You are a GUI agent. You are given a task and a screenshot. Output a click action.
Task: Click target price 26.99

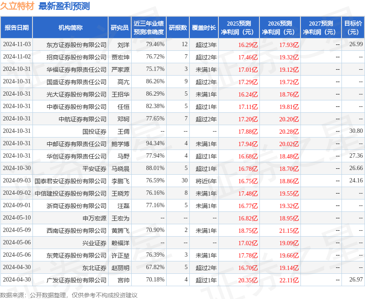pos(356,44)
